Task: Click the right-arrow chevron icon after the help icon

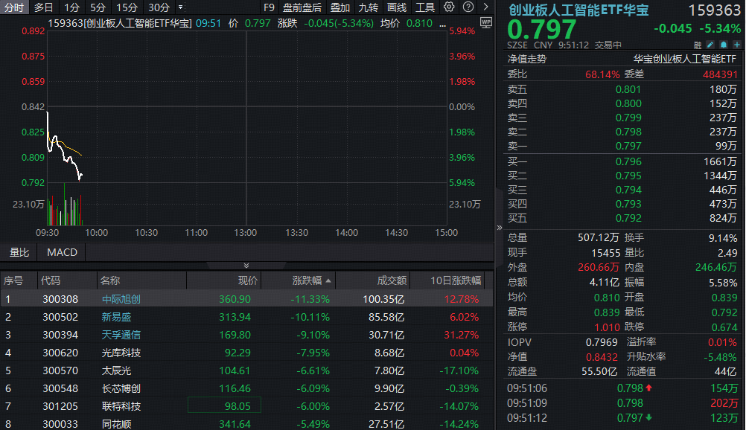Action: [487, 7]
